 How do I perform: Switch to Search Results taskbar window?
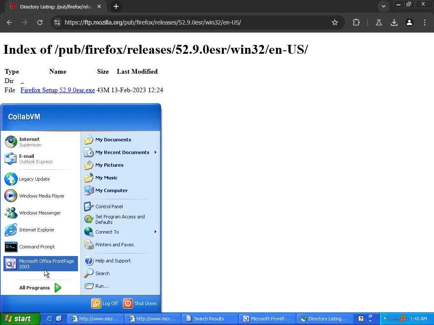tap(209, 319)
